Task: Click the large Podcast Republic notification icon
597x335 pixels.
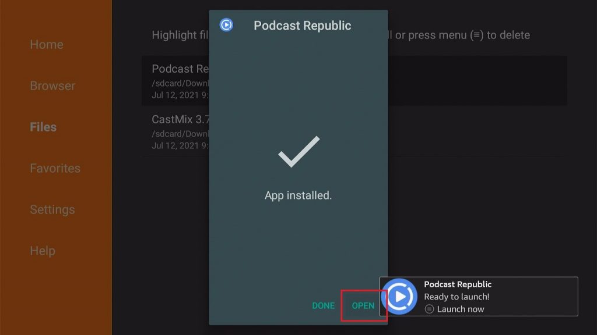Action: coord(399,297)
